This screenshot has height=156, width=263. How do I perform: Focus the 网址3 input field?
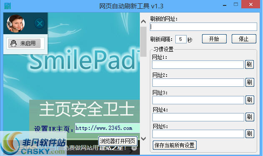pyautogui.click(x=198, y=100)
